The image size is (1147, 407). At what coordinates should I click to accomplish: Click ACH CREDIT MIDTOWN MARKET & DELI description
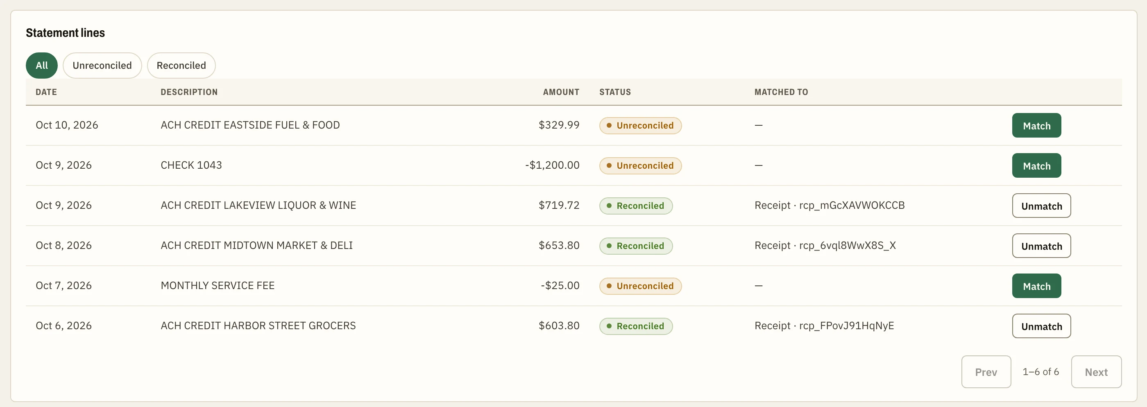click(256, 245)
